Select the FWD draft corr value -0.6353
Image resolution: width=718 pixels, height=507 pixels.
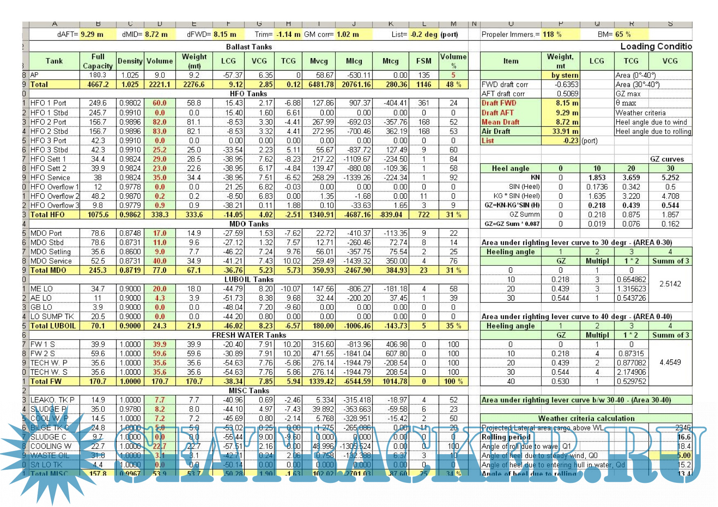[560, 85]
